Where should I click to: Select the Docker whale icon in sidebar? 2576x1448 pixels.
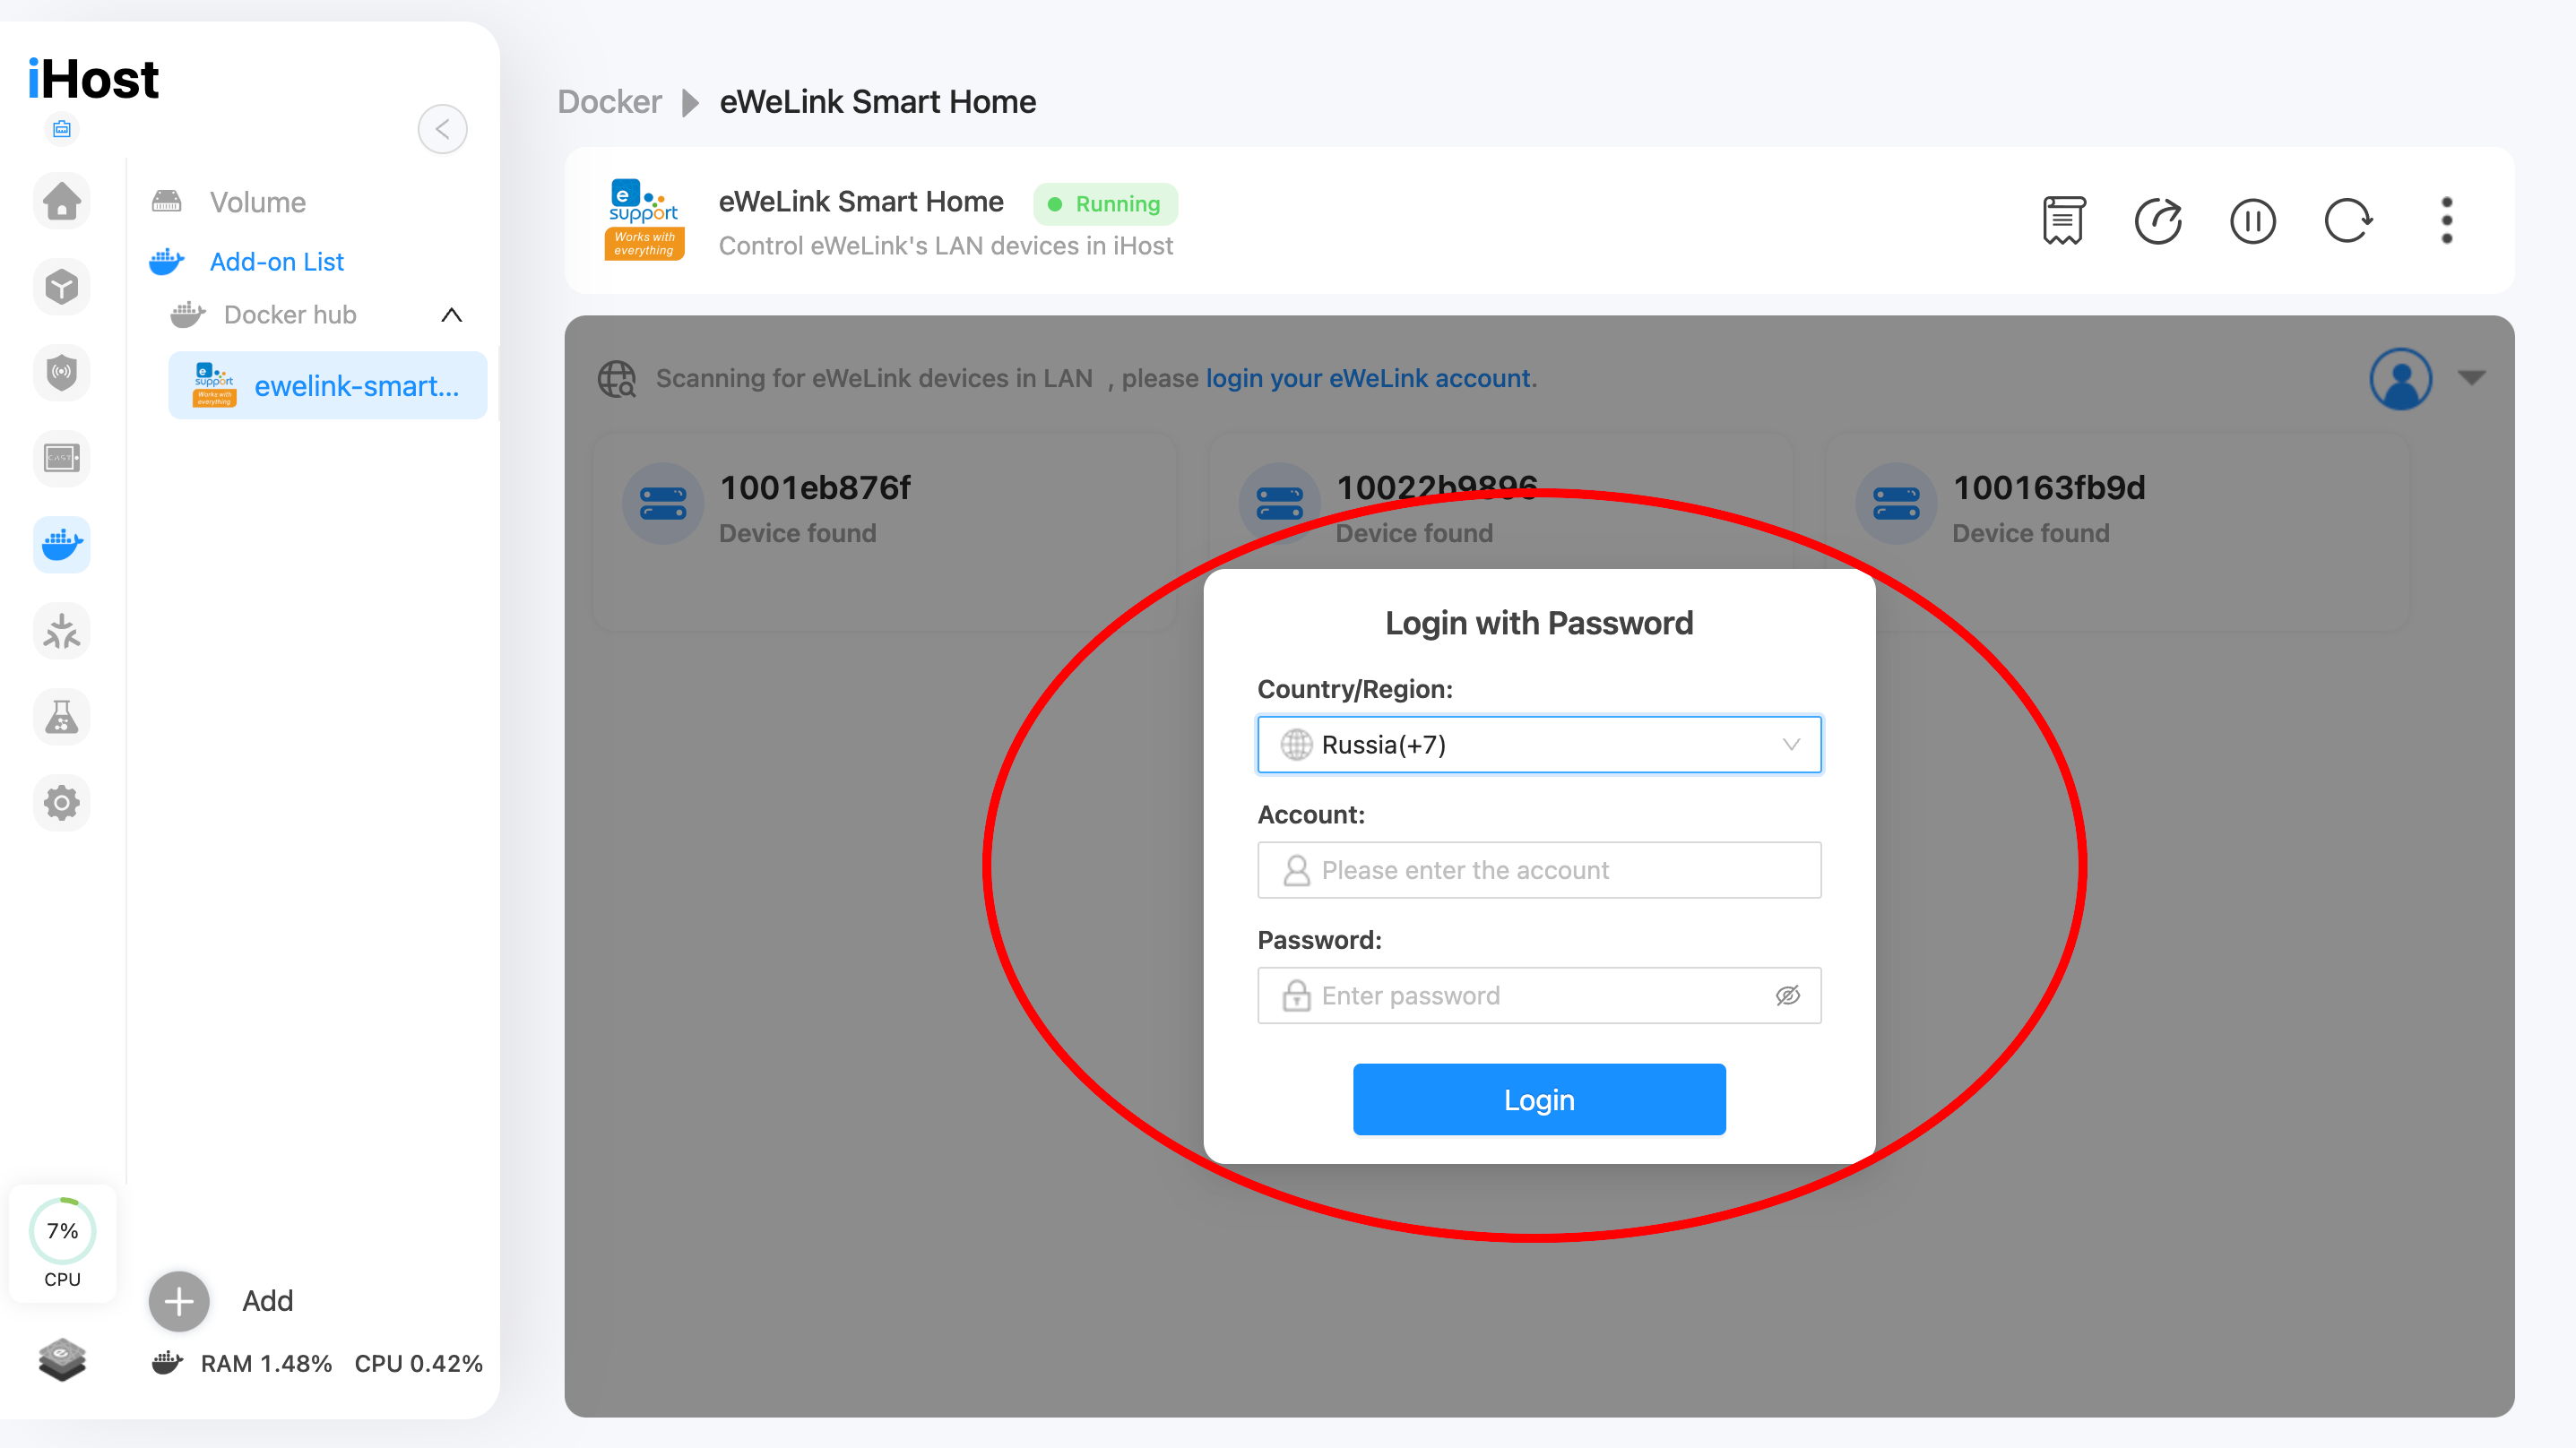point(62,544)
